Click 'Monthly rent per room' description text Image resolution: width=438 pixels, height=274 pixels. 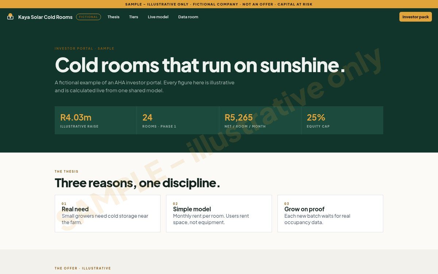pyautogui.click(x=211, y=219)
